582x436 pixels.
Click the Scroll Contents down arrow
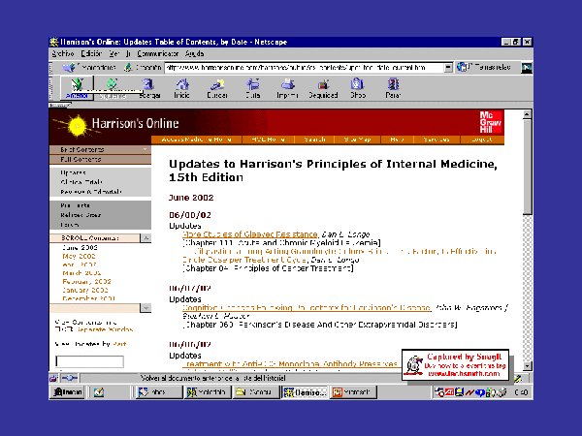click(145, 308)
